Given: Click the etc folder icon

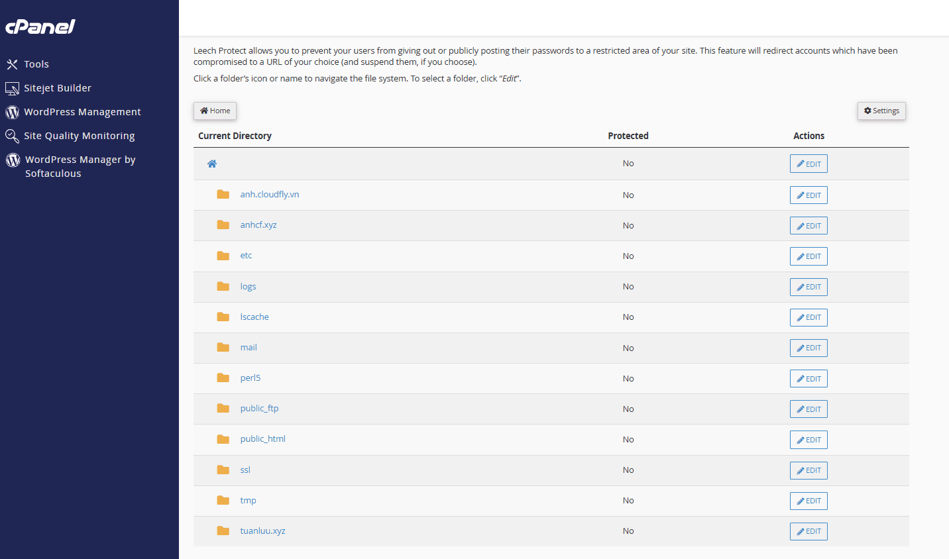Looking at the screenshot, I should [x=223, y=256].
